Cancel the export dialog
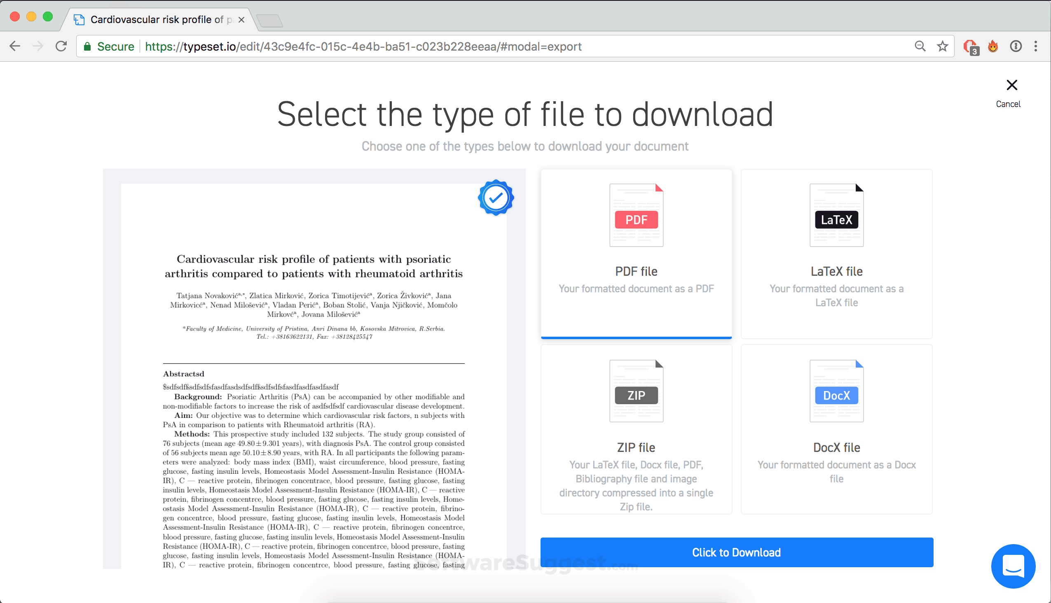Viewport: 1051px width, 603px height. pyautogui.click(x=1011, y=86)
